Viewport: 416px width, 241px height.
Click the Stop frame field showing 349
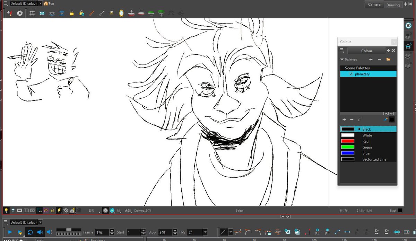(166, 232)
